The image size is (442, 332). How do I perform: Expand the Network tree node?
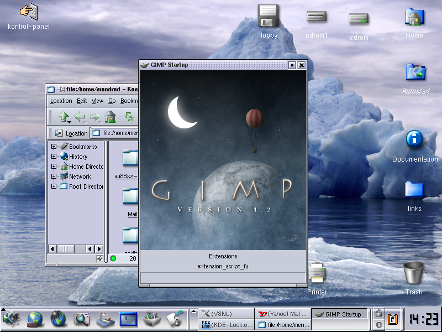tap(54, 176)
